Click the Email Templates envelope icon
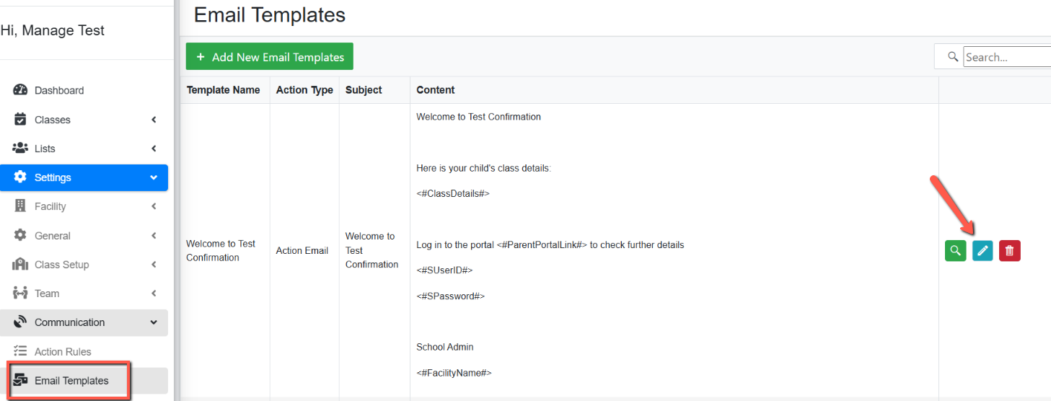 click(x=20, y=380)
